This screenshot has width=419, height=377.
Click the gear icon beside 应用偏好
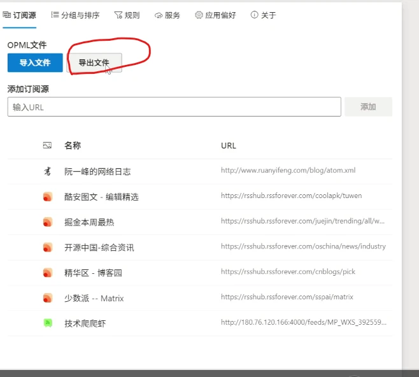pyautogui.click(x=199, y=15)
